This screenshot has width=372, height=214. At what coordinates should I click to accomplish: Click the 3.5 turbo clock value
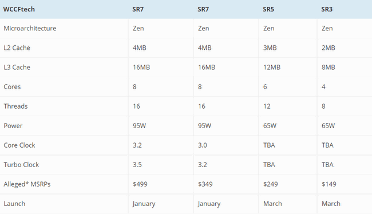coord(137,164)
